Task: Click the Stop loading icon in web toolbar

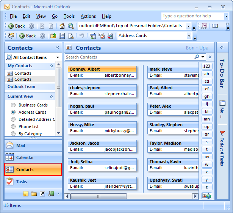Action: point(42,26)
